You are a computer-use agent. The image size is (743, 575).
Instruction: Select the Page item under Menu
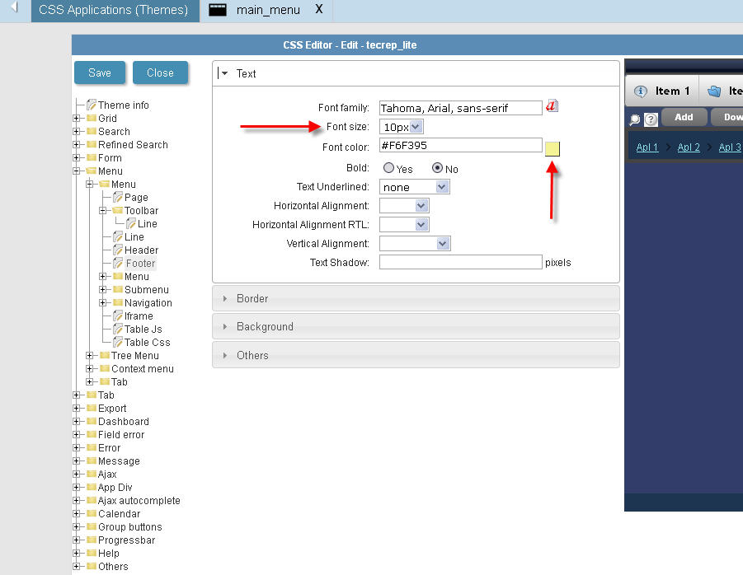click(x=136, y=198)
